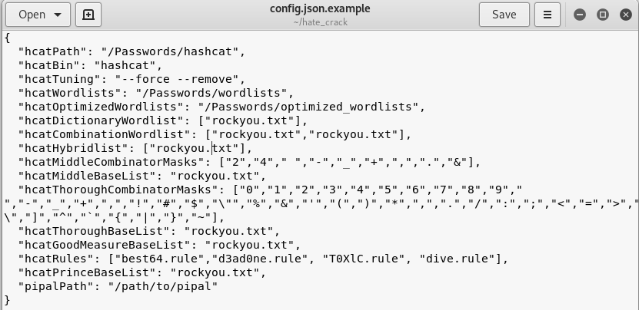Click the Open button
Image resolution: width=639 pixels, height=310 pixels.
(x=32, y=15)
